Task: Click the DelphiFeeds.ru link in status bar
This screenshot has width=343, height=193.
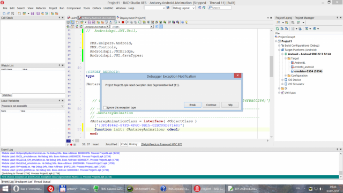Action: coord(161,144)
